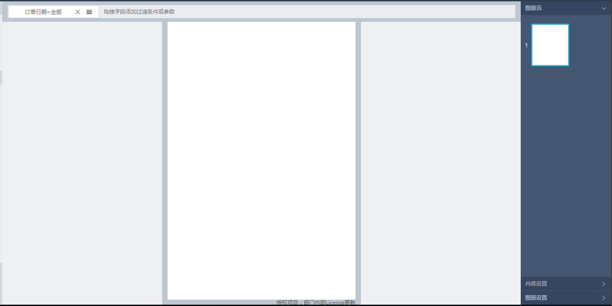Click the 图册页 panel header
The image size is (612, 306).
pos(566,8)
